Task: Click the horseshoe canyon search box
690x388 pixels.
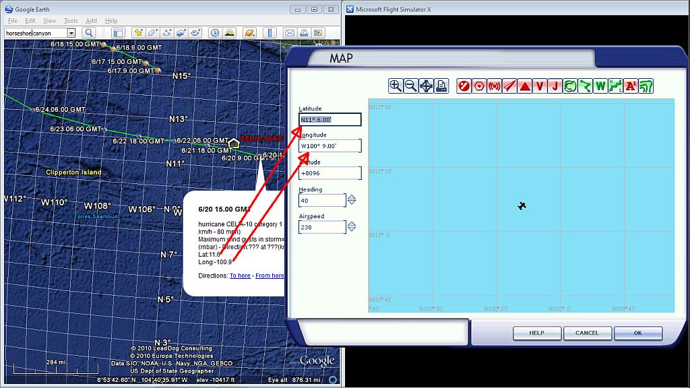Action: point(36,33)
